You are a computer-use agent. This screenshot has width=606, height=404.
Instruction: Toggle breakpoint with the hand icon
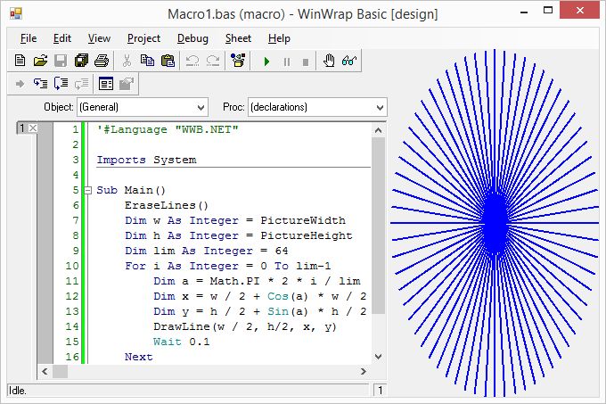click(x=329, y=61)
